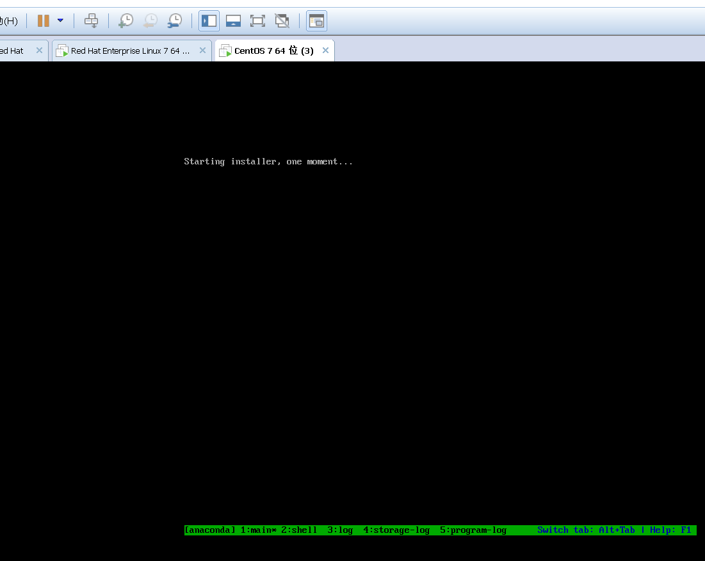Click the Unity mode toolbar icon
The width and height of the screenshot is (705, 561).
tap(282, 20)
